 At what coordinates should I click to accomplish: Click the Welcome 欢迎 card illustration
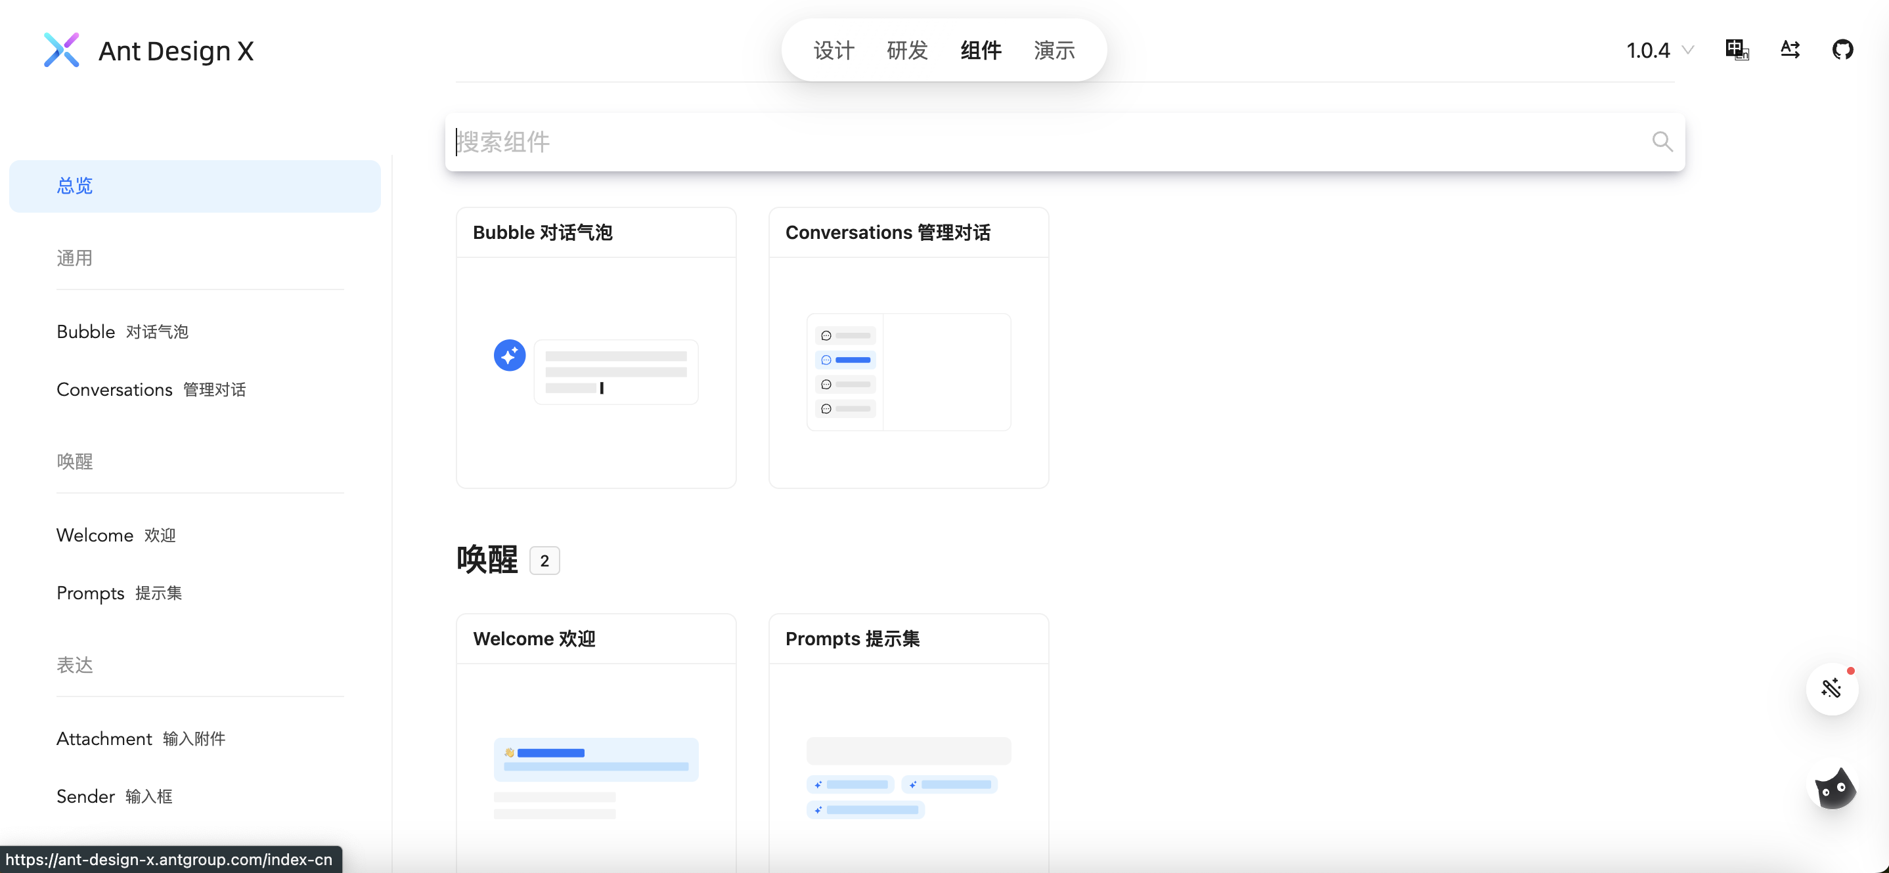pyautogui.click(x=596, y=777)
